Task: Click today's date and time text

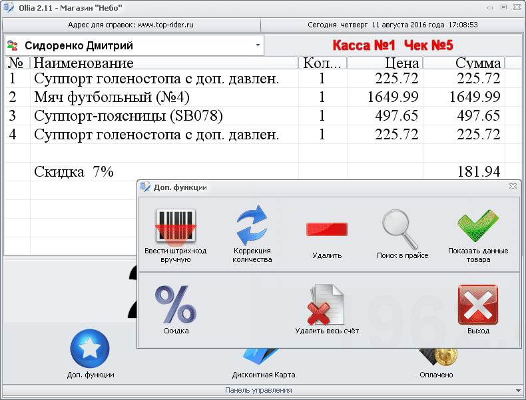Action: tap(393, 25)
